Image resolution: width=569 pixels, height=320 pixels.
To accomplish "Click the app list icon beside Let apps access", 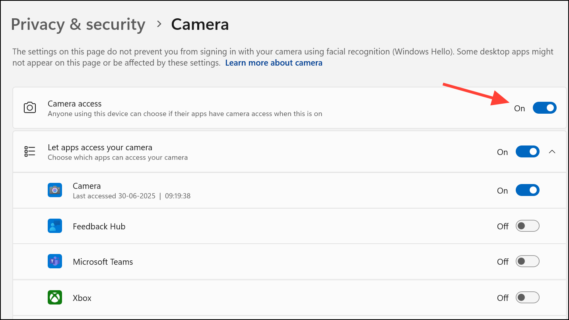I will (29, 151).
